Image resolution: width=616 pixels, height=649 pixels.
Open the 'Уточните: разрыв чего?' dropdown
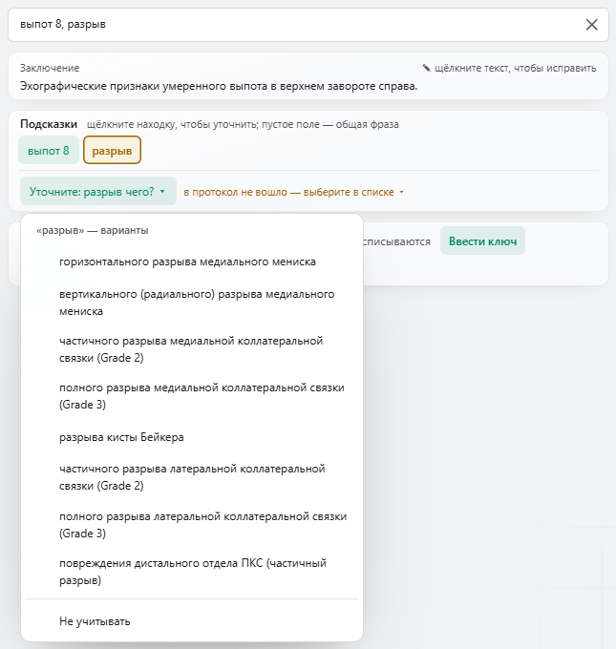point(98,192)
